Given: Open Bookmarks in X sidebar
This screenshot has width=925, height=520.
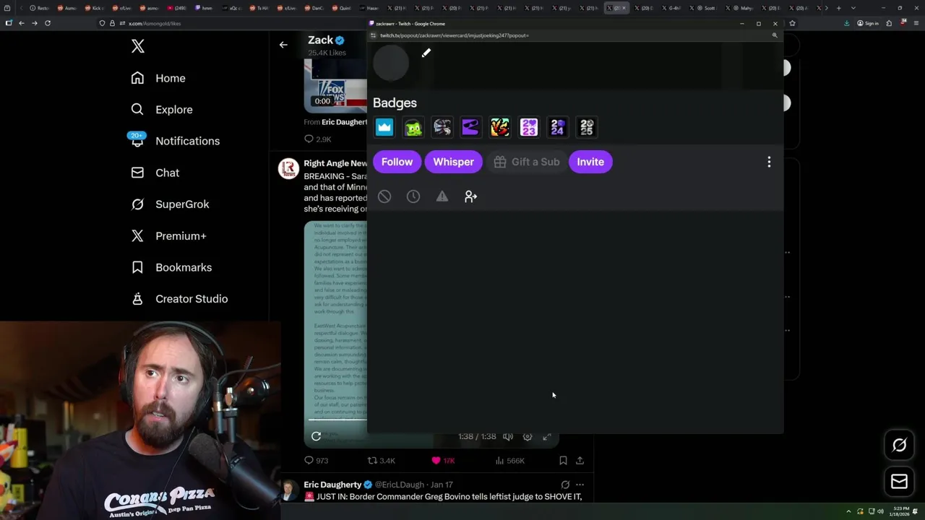Looking at the screenshot, I should 172,267.
